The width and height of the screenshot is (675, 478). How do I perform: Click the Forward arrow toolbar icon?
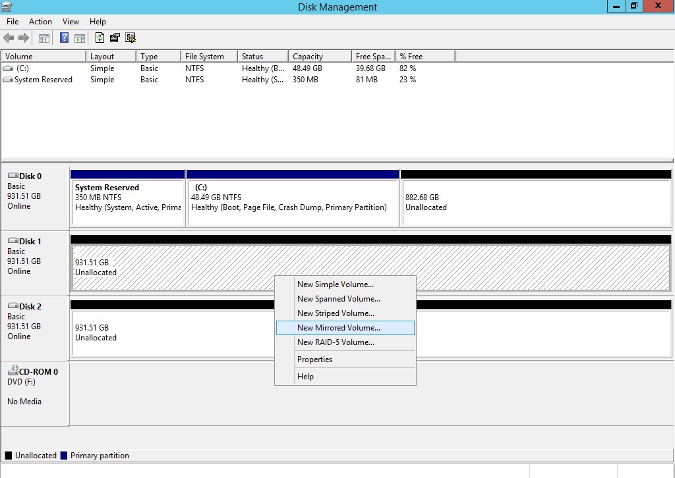tap(24, 38)
